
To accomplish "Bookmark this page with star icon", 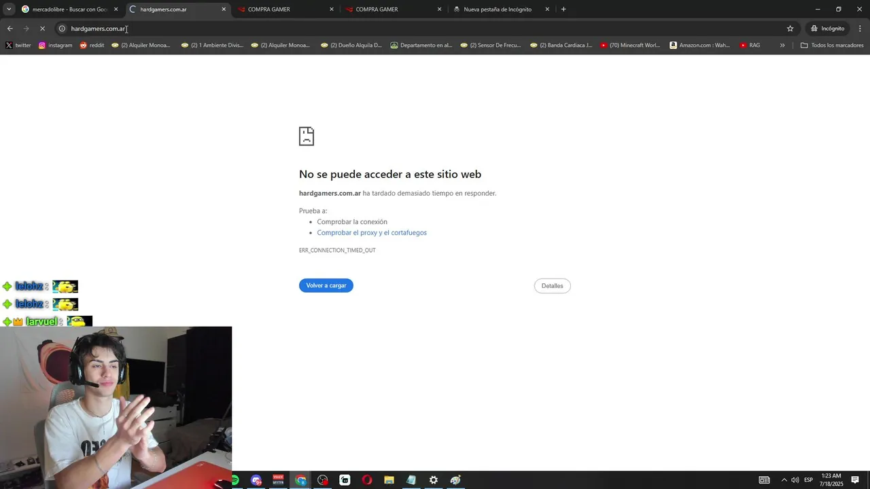I will [790, 29].
